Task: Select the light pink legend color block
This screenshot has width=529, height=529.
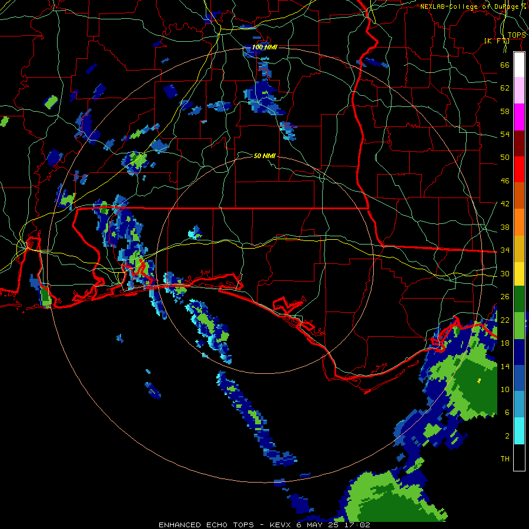Action: (x=519, y=90)
